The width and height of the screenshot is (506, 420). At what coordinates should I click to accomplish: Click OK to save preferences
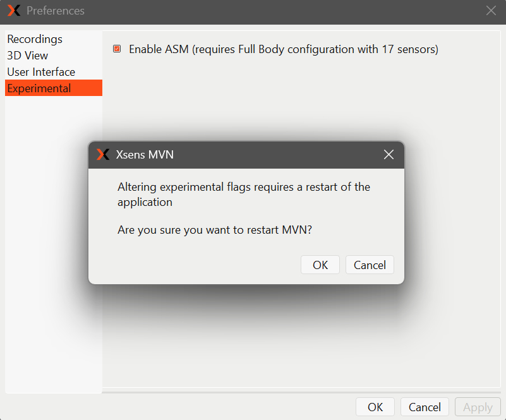(x=375, y=407)
